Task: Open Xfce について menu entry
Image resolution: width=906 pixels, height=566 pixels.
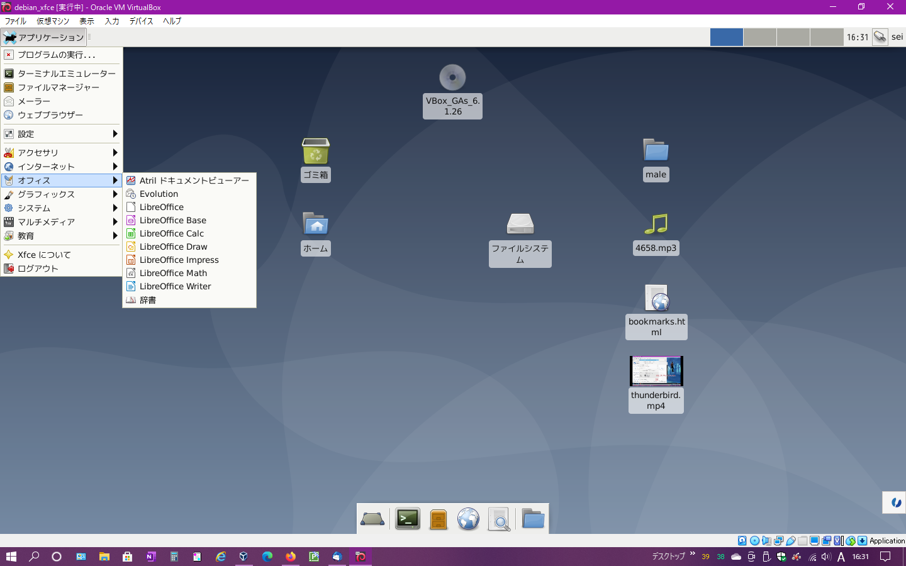Action: pyautogui.click(x=61, y=255)
